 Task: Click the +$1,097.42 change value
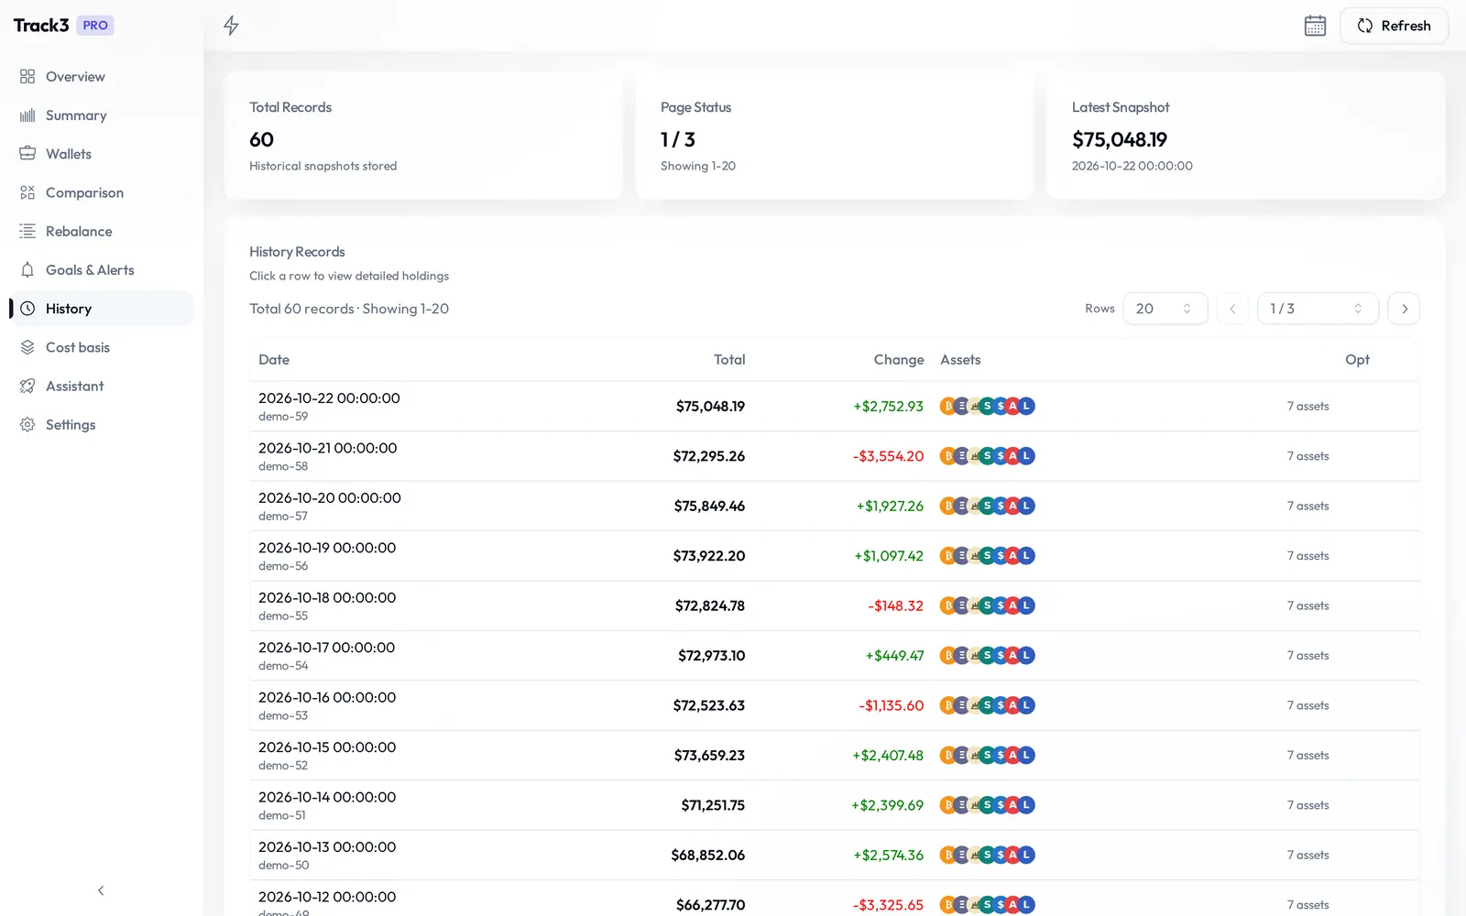pyautogui.click(x=889, y=556)
